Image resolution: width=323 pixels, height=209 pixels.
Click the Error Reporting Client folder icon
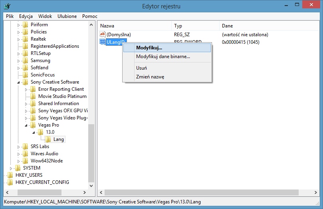33,89
